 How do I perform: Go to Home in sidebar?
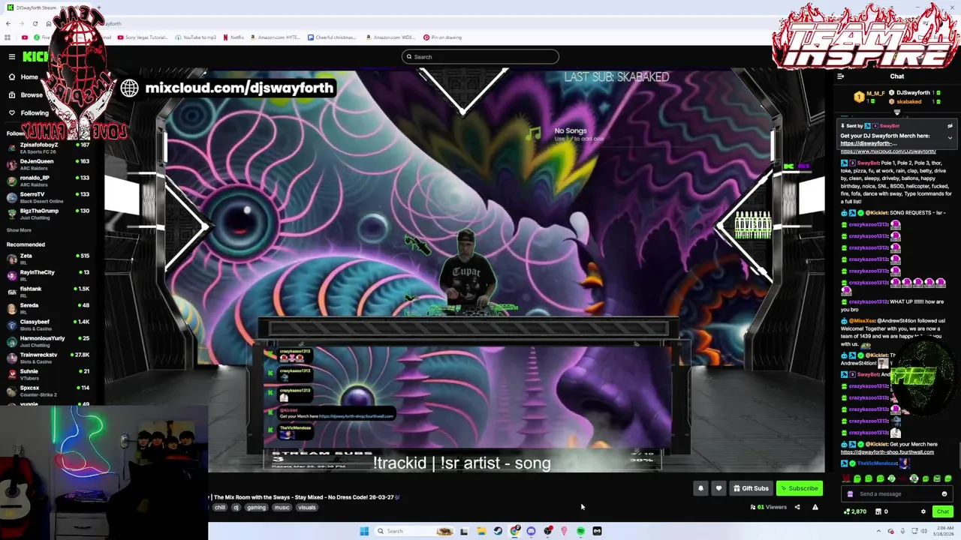point(23,76)
